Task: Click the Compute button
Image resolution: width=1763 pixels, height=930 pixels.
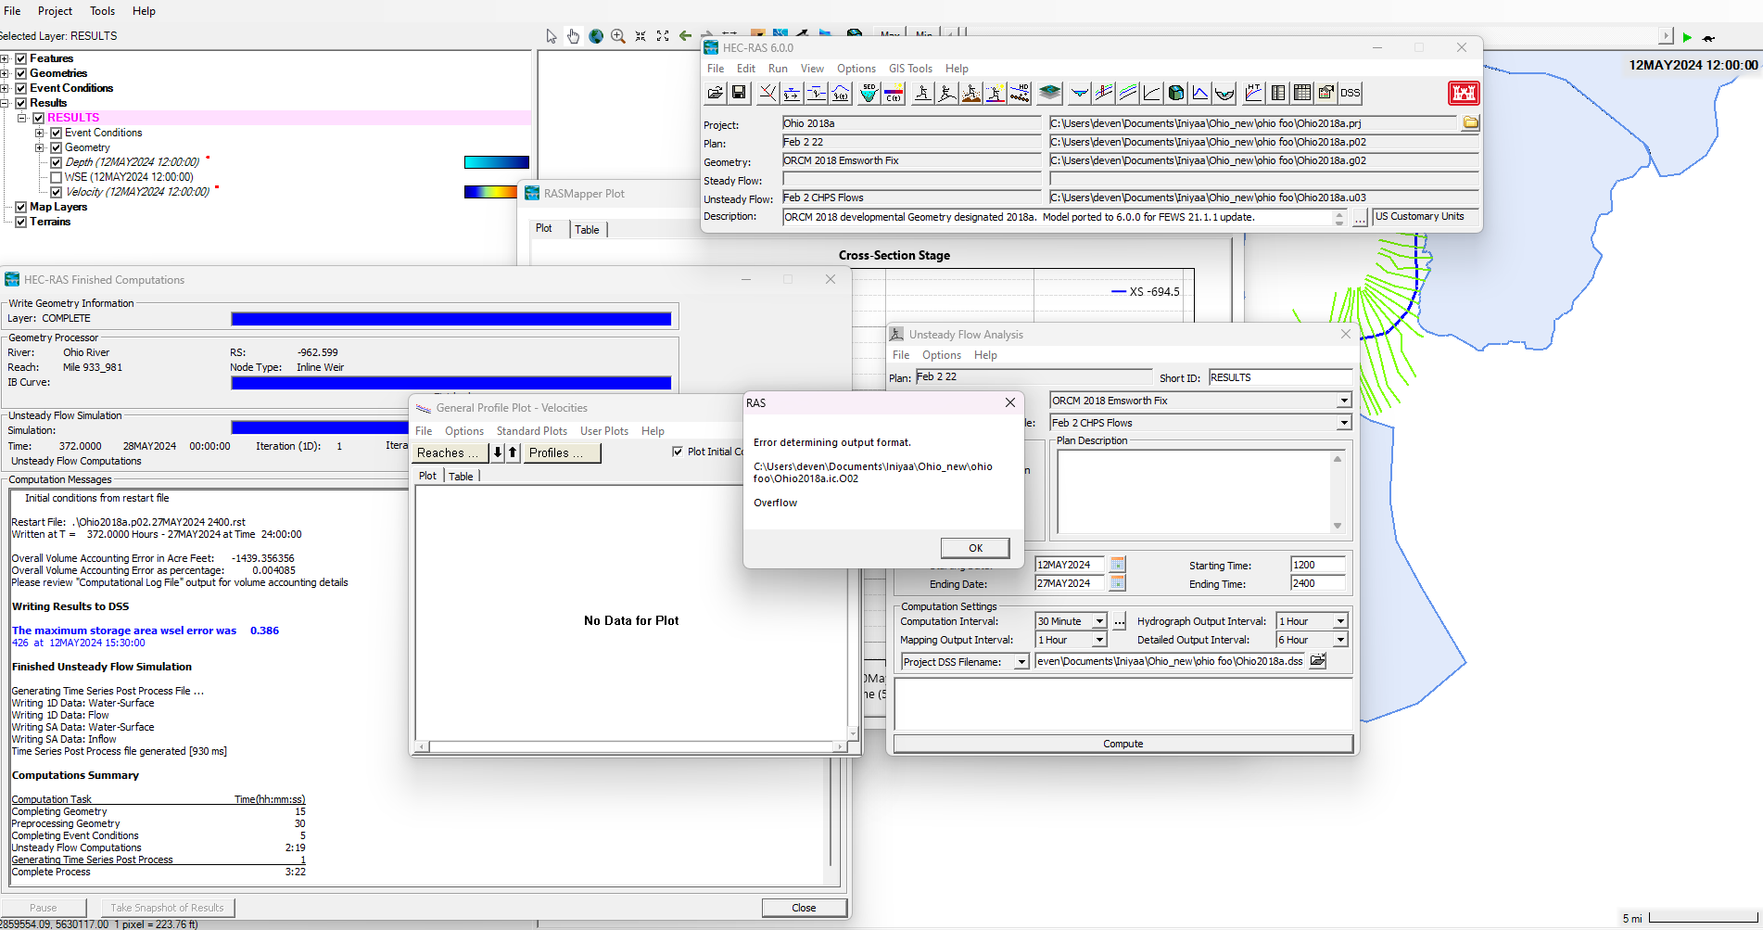Action: point(1122,744)
